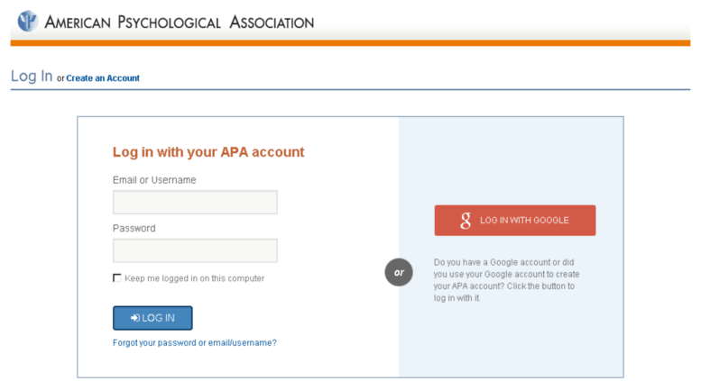Focus the Email or Username field
This screenshot has height=381, width=701.
[x=195, y=202]
